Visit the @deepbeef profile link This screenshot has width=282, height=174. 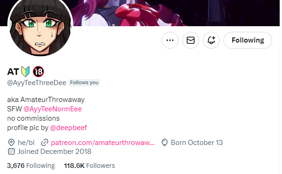[x=68, y=128]
